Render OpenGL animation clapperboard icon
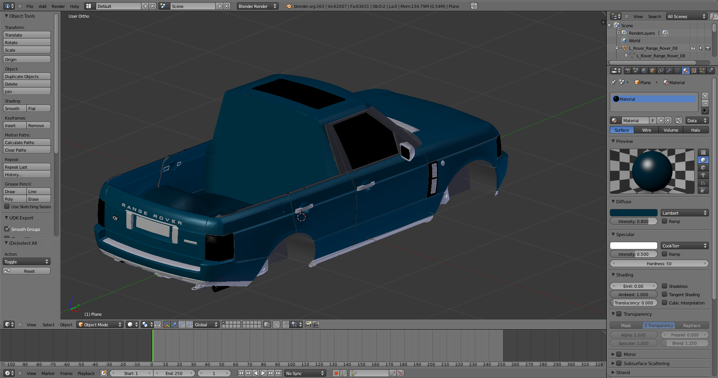The height and width of the screenshot is (378, 718). pyautogui.click(x=316, y=324)
